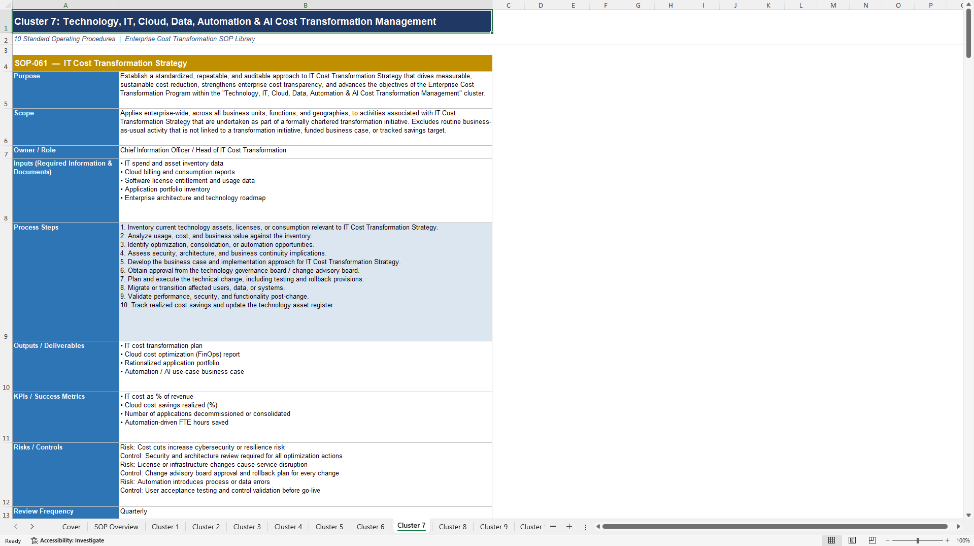Adjust the zoom slider handle
This screenshot has width=974, height=546.
918,540
